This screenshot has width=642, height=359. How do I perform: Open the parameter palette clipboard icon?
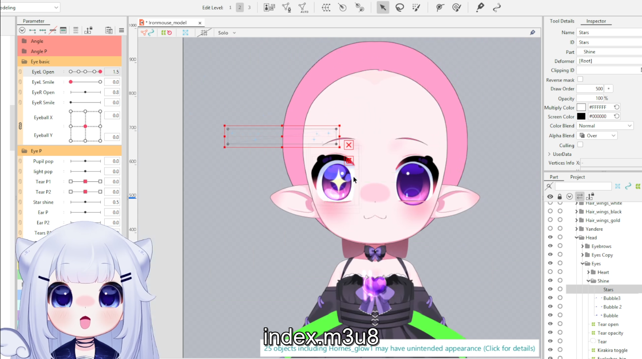coord(109,30)
